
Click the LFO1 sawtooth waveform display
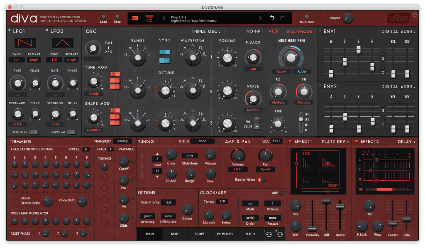click(25, 43)
